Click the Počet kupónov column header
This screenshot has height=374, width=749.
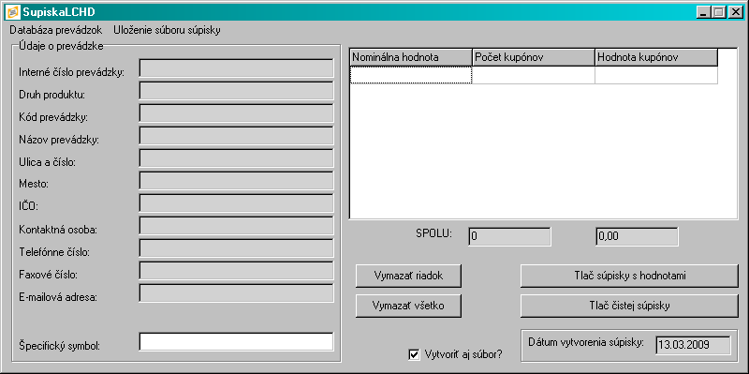click(534, 57)
